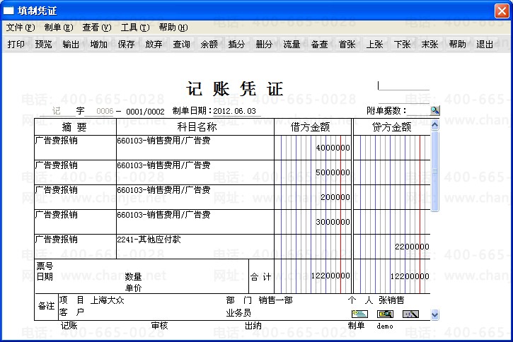Select the 660103 account in the 200000 row

click(195, 197)
